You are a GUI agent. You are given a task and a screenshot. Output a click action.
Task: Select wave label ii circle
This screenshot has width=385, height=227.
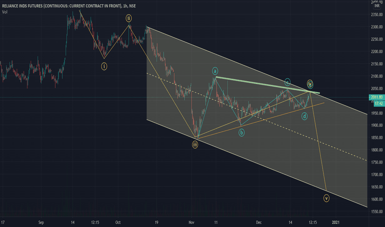click(x=128, y=18)
